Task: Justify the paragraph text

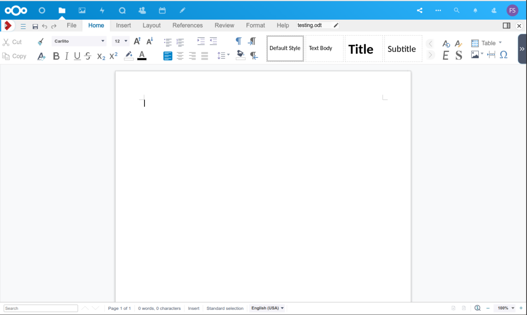Action: [205, 56]
